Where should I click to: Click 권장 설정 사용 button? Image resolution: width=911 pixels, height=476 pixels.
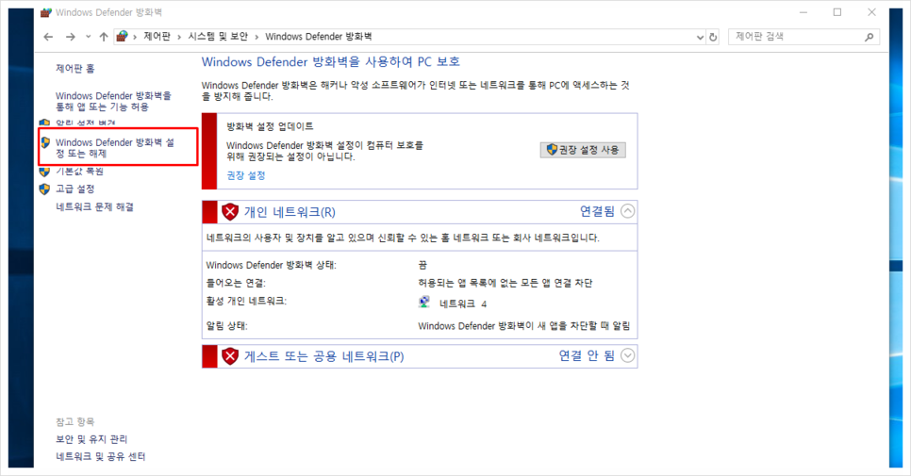click(583, 150)
